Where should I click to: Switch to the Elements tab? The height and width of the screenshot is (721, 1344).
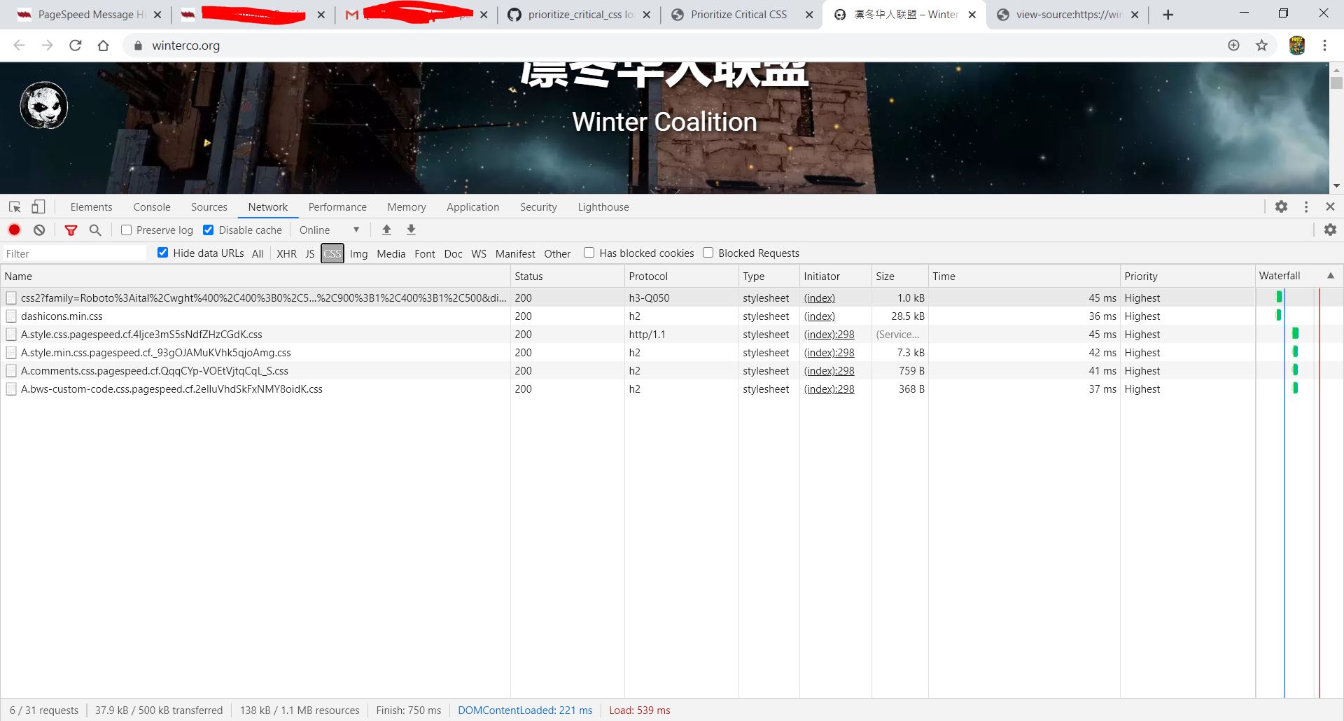(x=91, y=207)
